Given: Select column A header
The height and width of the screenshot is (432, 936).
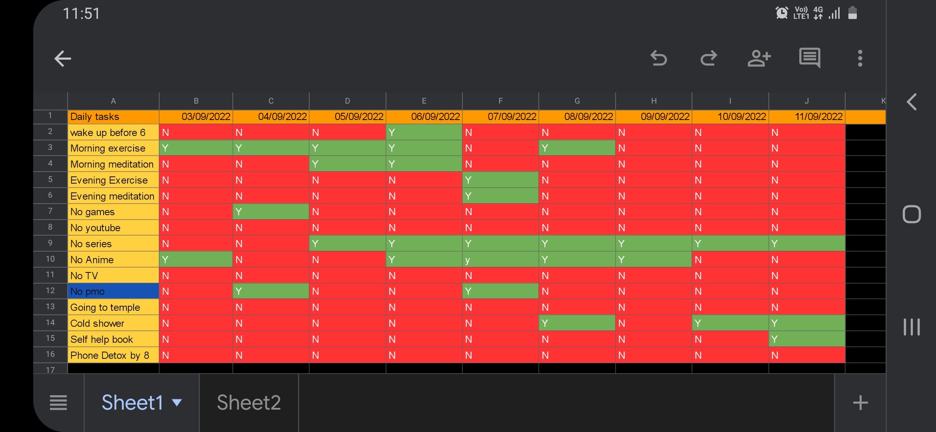Looking at the screenshot, I should 113,101.
